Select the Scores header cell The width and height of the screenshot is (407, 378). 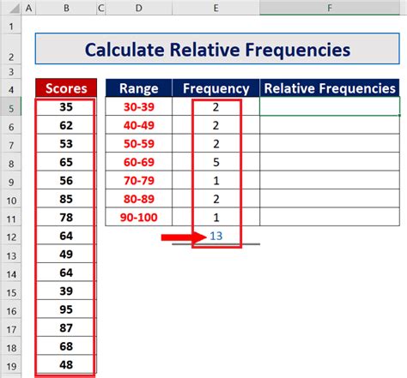click(66, 88)
